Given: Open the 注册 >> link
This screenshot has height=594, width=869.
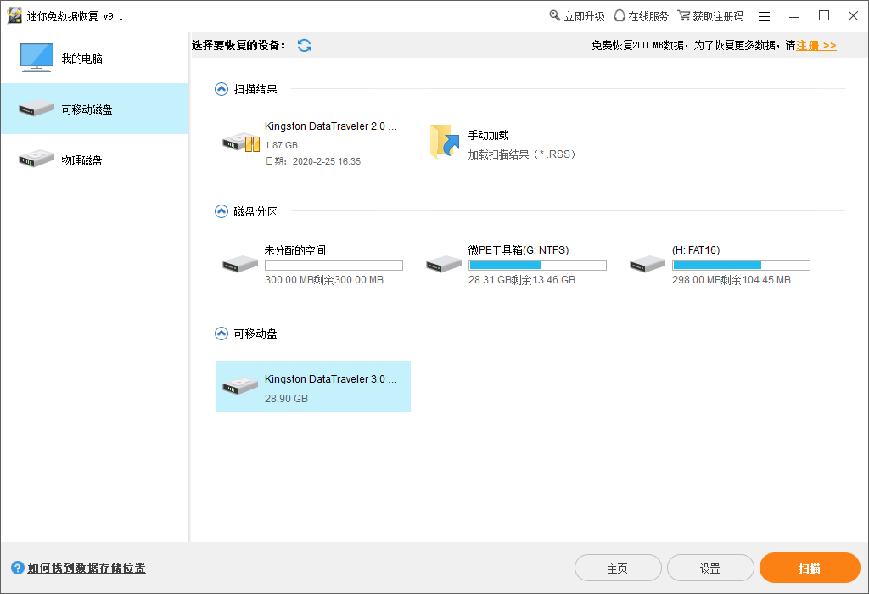Looking at the screenshot, I should (x=816, y=46).
